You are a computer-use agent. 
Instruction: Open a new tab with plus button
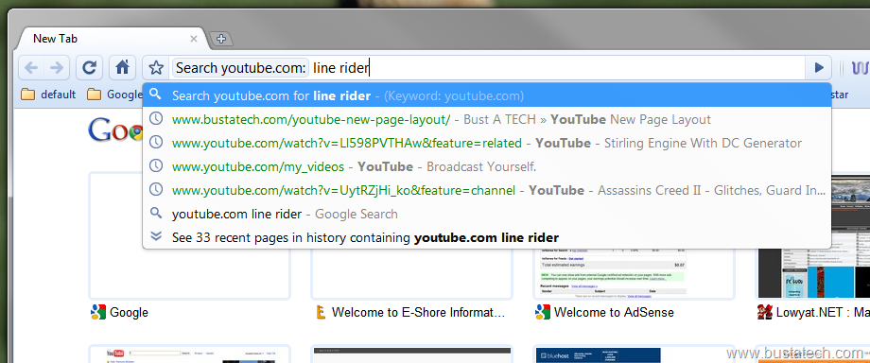pos(221,39)
